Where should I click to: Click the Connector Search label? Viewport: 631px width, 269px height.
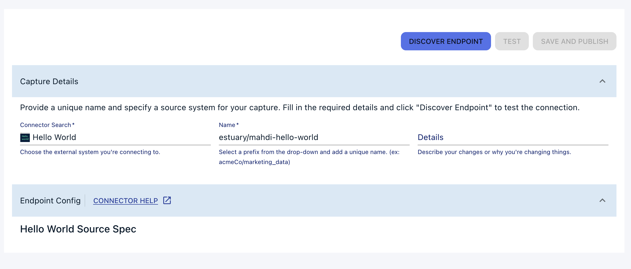(x=47, y=125)
